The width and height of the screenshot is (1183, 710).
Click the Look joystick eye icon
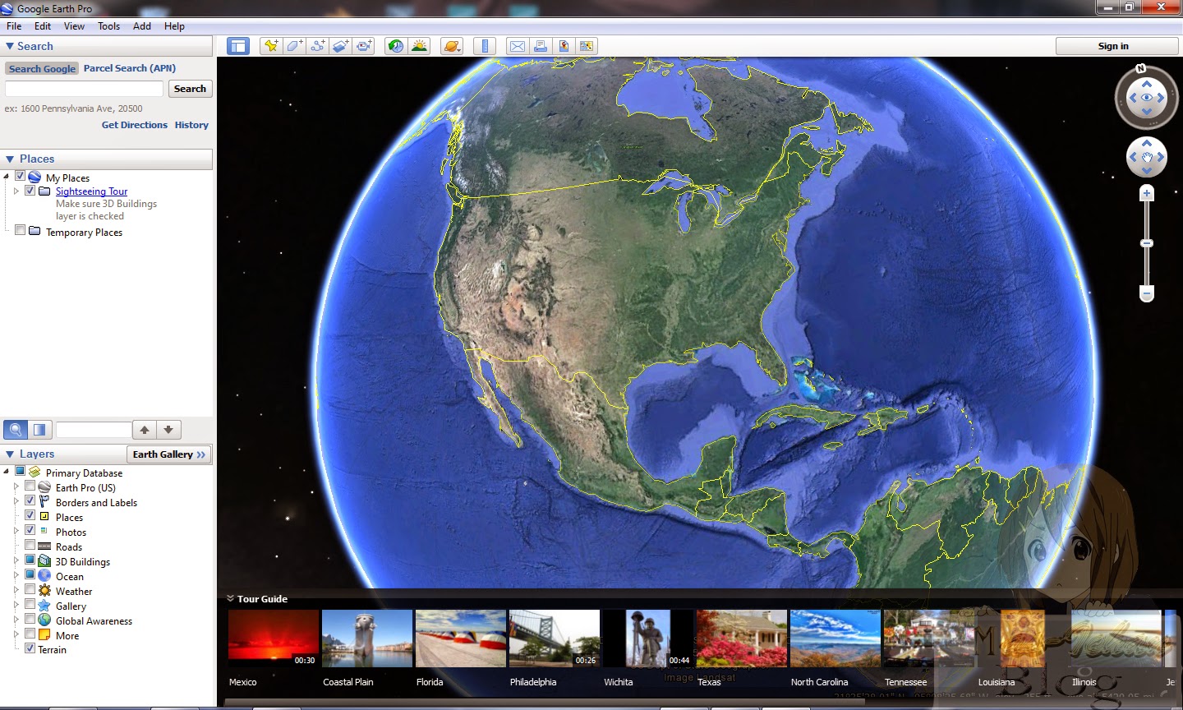point(1147,98)
